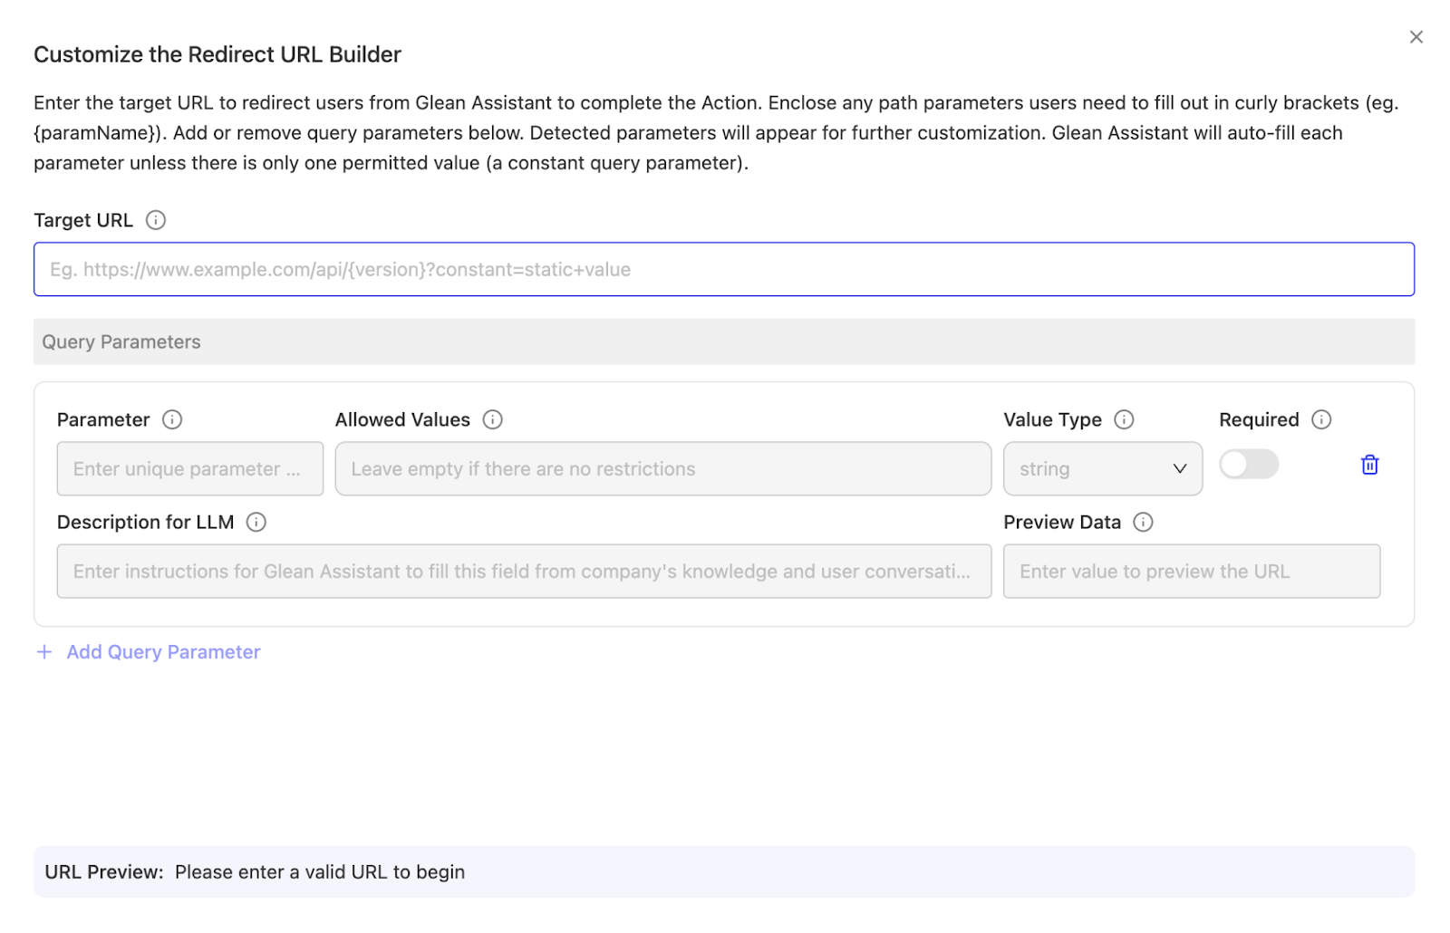
Task: Open the Value Type string dropdown
Action: point(1103,468)
